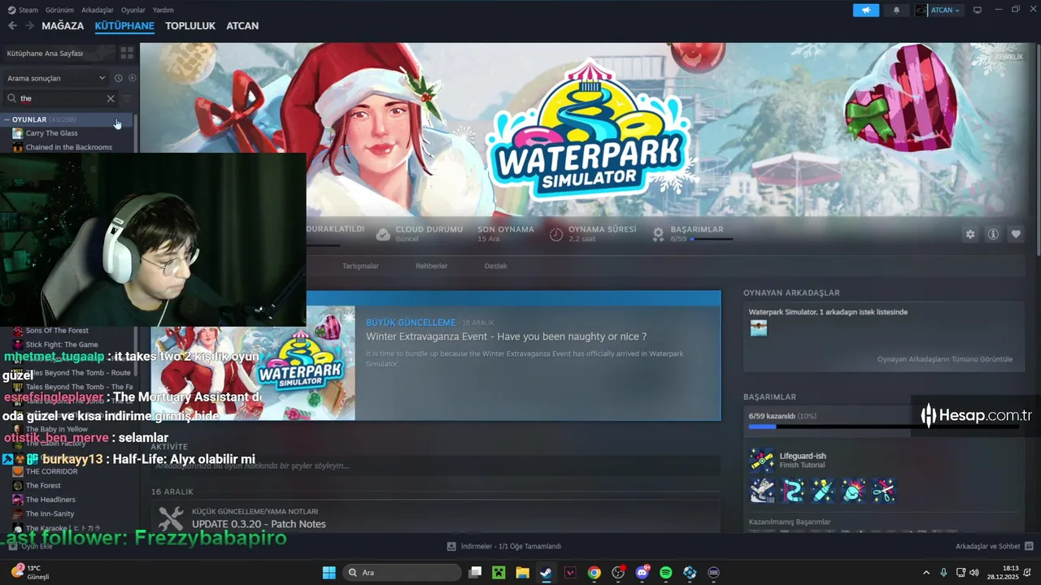Select Carry The Glass in list

(51, 133)
